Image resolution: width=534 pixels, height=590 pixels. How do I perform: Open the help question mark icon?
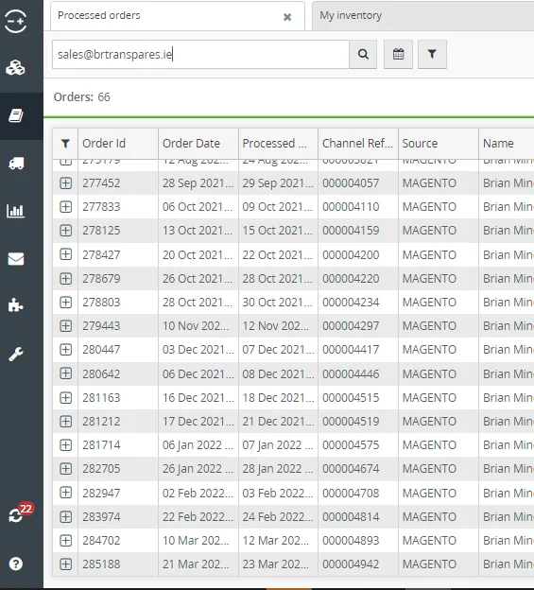click(16, 564)
